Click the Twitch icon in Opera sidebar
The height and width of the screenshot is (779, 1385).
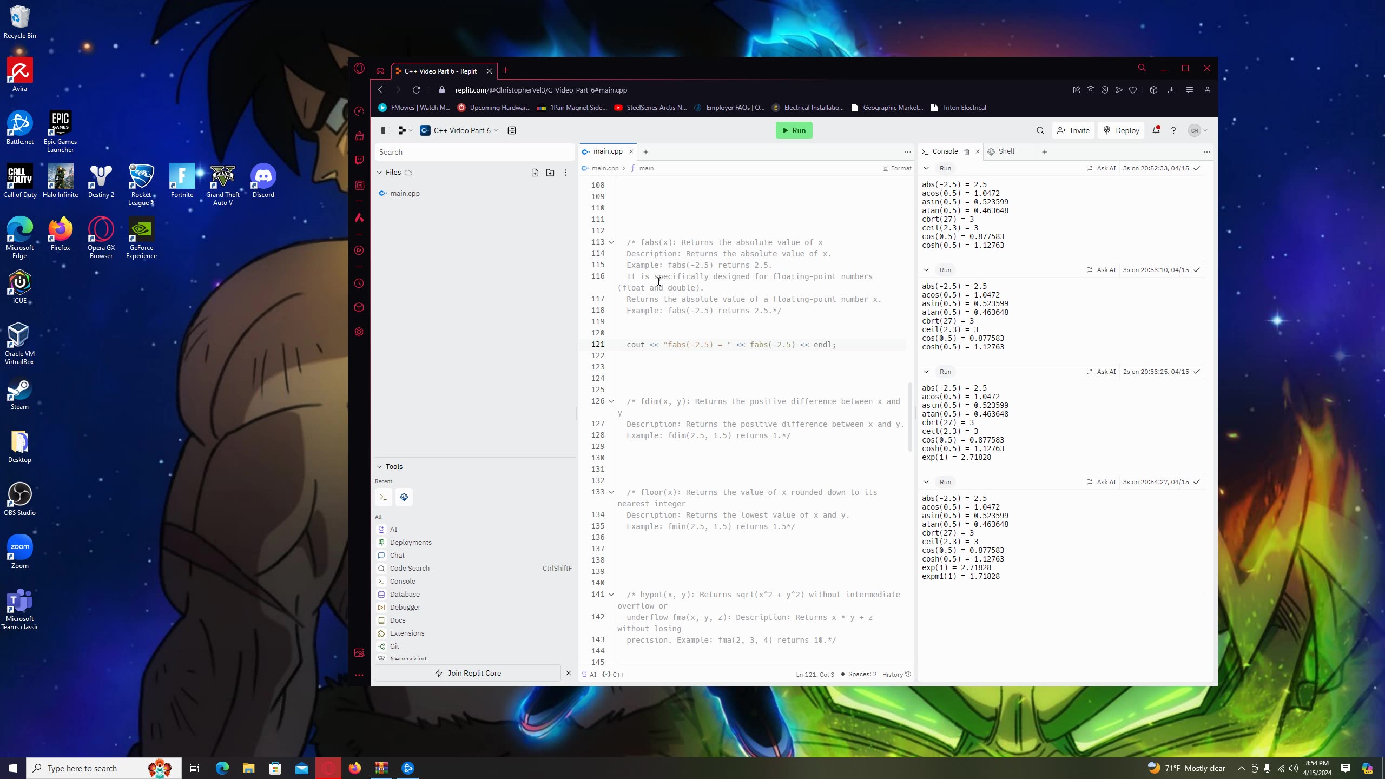coord(359,160)
